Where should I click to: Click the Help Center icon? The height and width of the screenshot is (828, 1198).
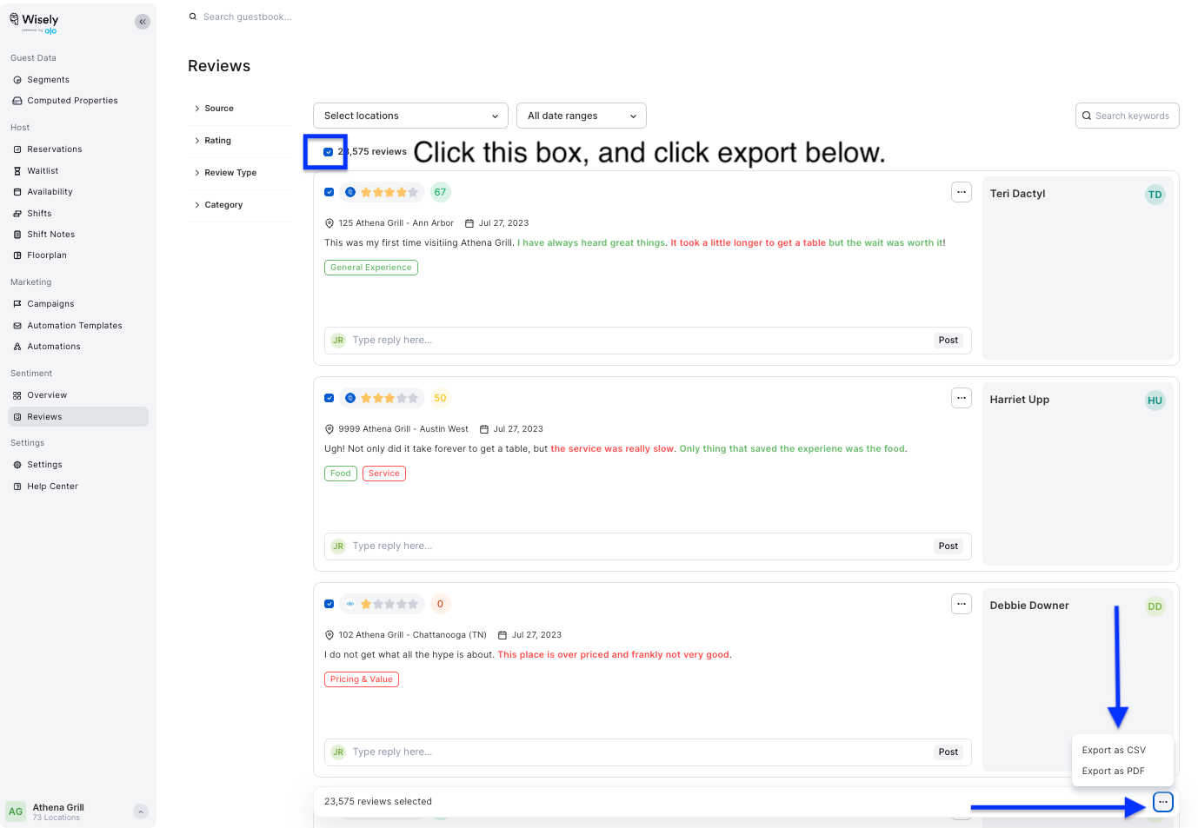point(17,487)
